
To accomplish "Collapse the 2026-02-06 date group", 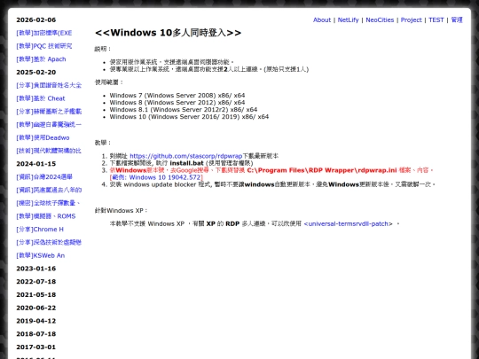I will [36, 20].
